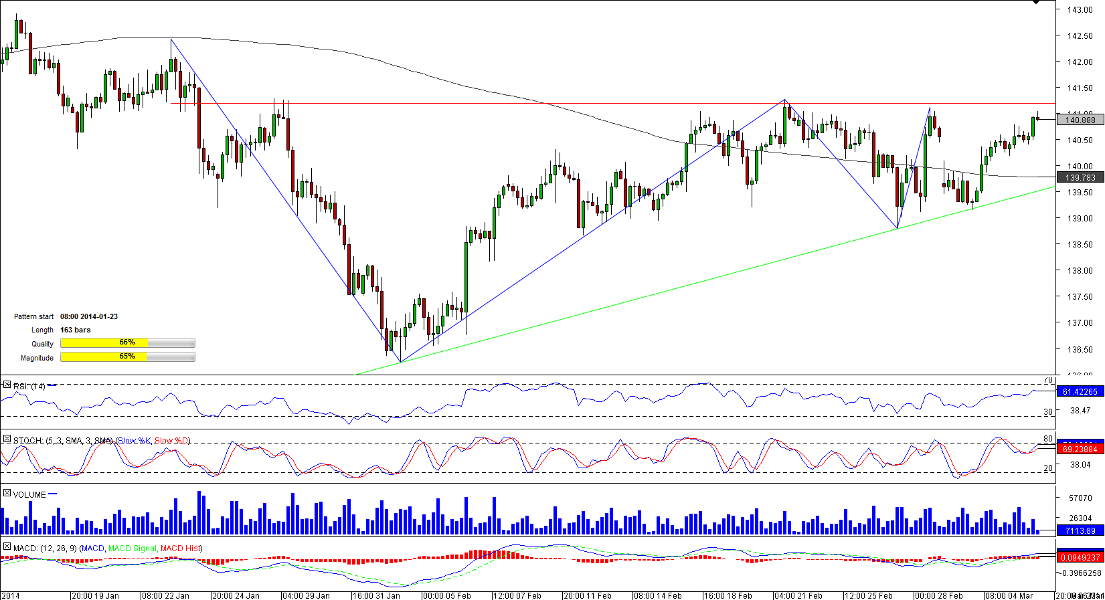Click the black triangle marker at chart top

(1036, 3)
